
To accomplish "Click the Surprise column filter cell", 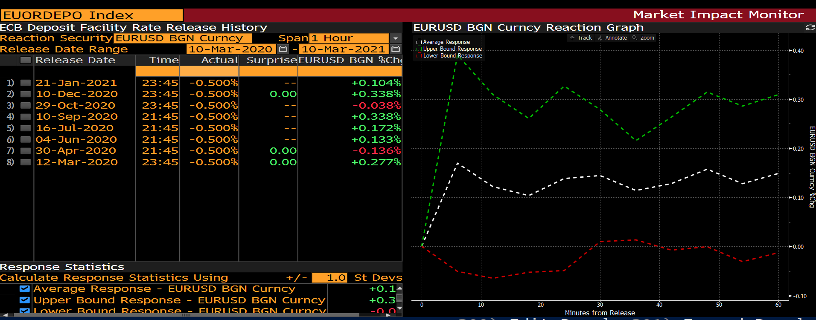I will tap(268, 71).
